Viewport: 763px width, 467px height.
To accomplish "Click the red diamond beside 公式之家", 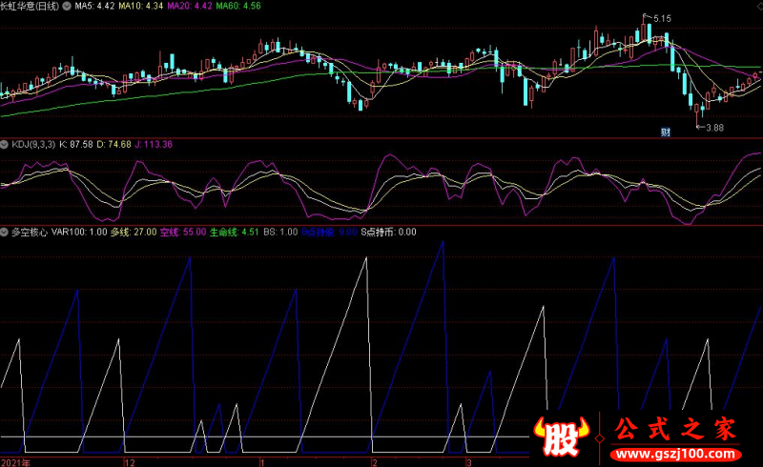I will 600,438.
